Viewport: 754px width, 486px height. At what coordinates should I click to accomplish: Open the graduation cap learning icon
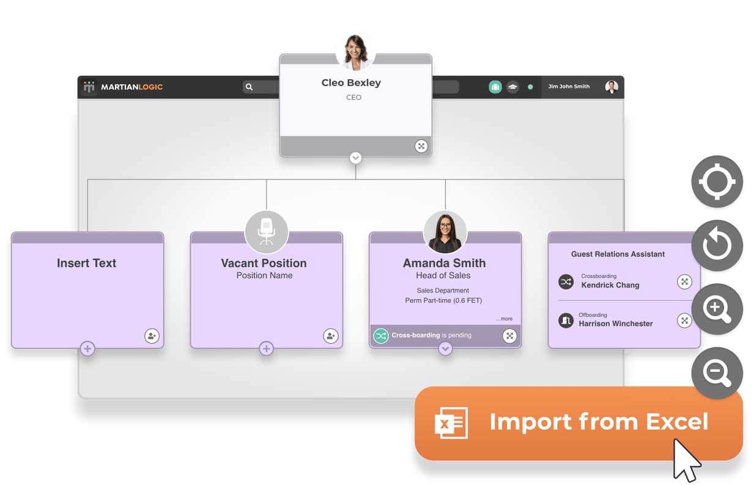pos(512,87)
